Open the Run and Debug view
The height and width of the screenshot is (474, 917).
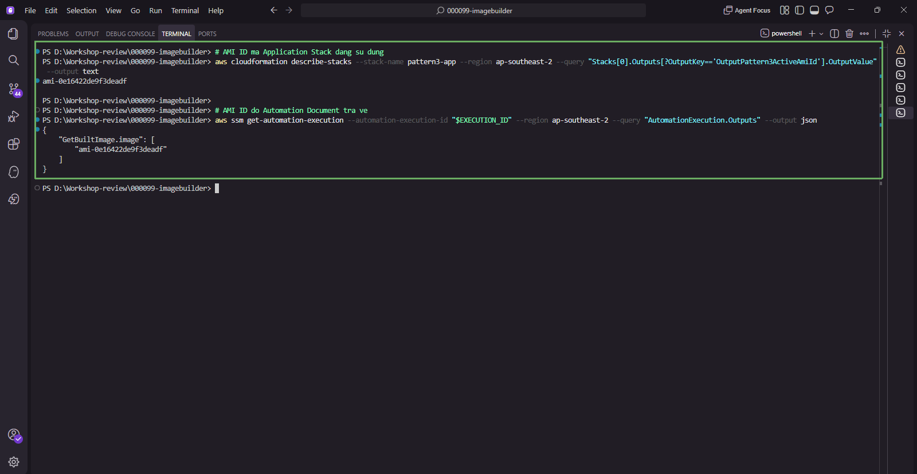point(13,116)
